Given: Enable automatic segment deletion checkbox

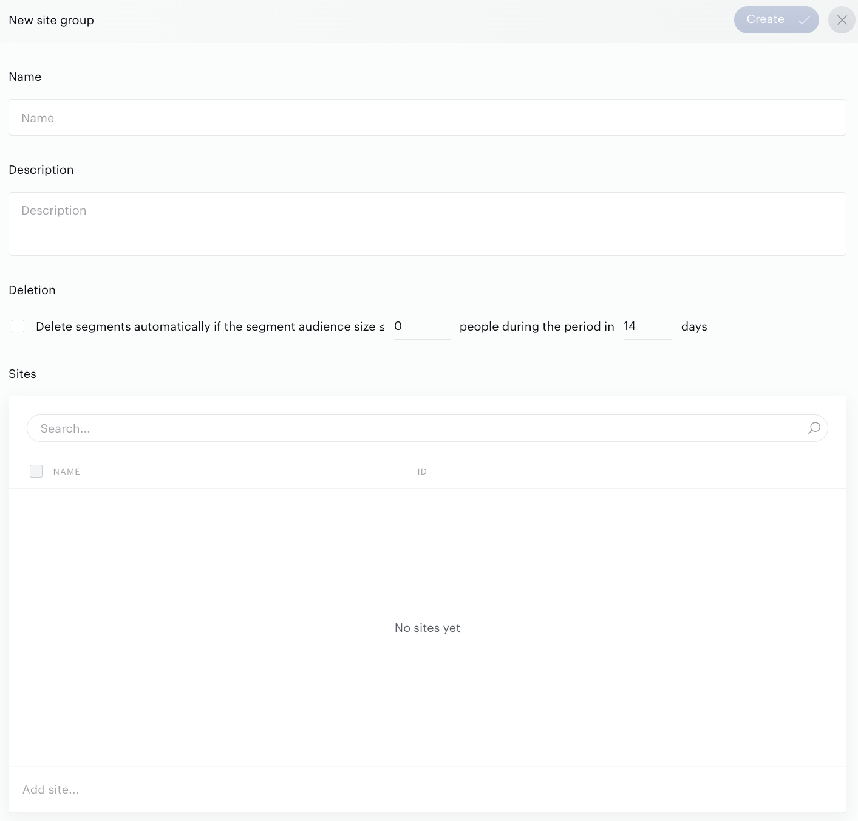Looking at the screenshot, I should click(18, 326).
